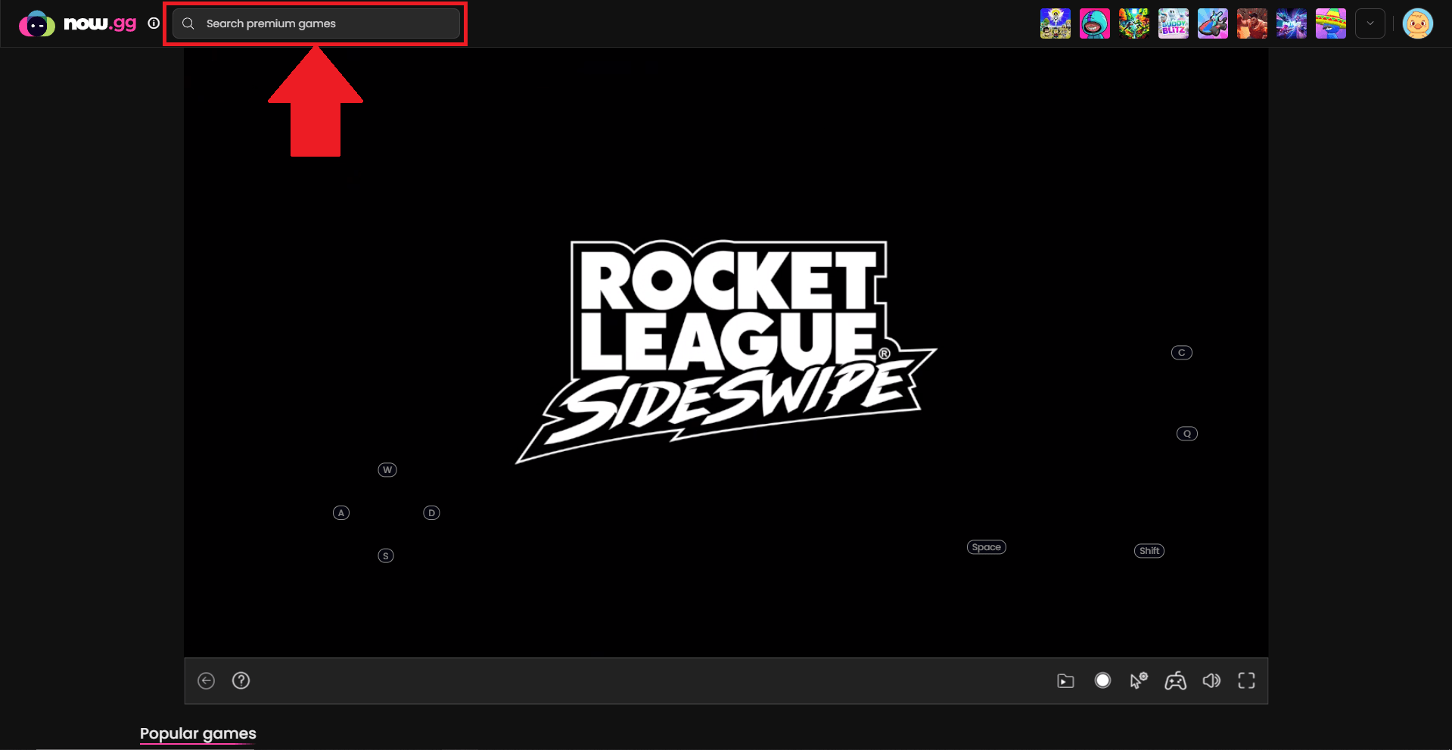1452x750 pixels.
Task: Toggle fullscreen mode for the game
Action: tap(1246, 680)
